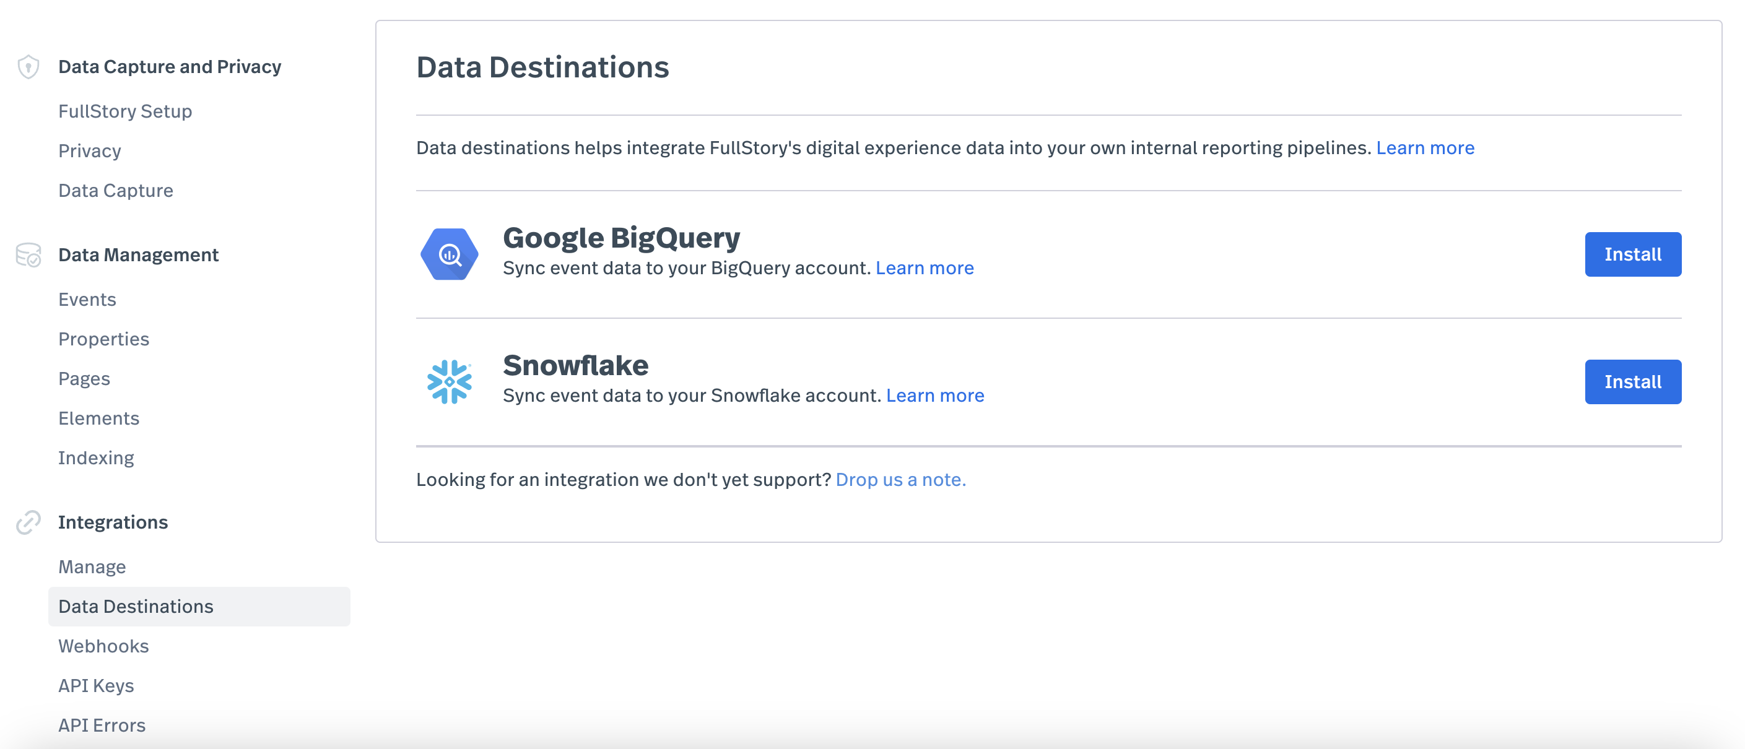Open the Webhooks settings page
Screen dimensions: 1745x749
[x=103, y=646]
